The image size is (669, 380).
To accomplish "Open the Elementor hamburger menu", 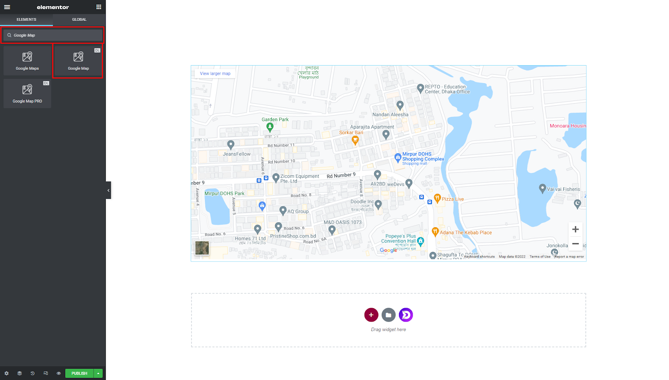I will pos(7,7).
